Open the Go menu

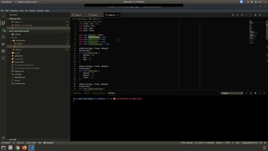pyautogui.click(x=26, y=10)
